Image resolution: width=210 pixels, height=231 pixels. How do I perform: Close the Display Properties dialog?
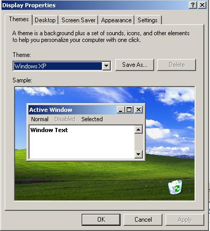202,5
